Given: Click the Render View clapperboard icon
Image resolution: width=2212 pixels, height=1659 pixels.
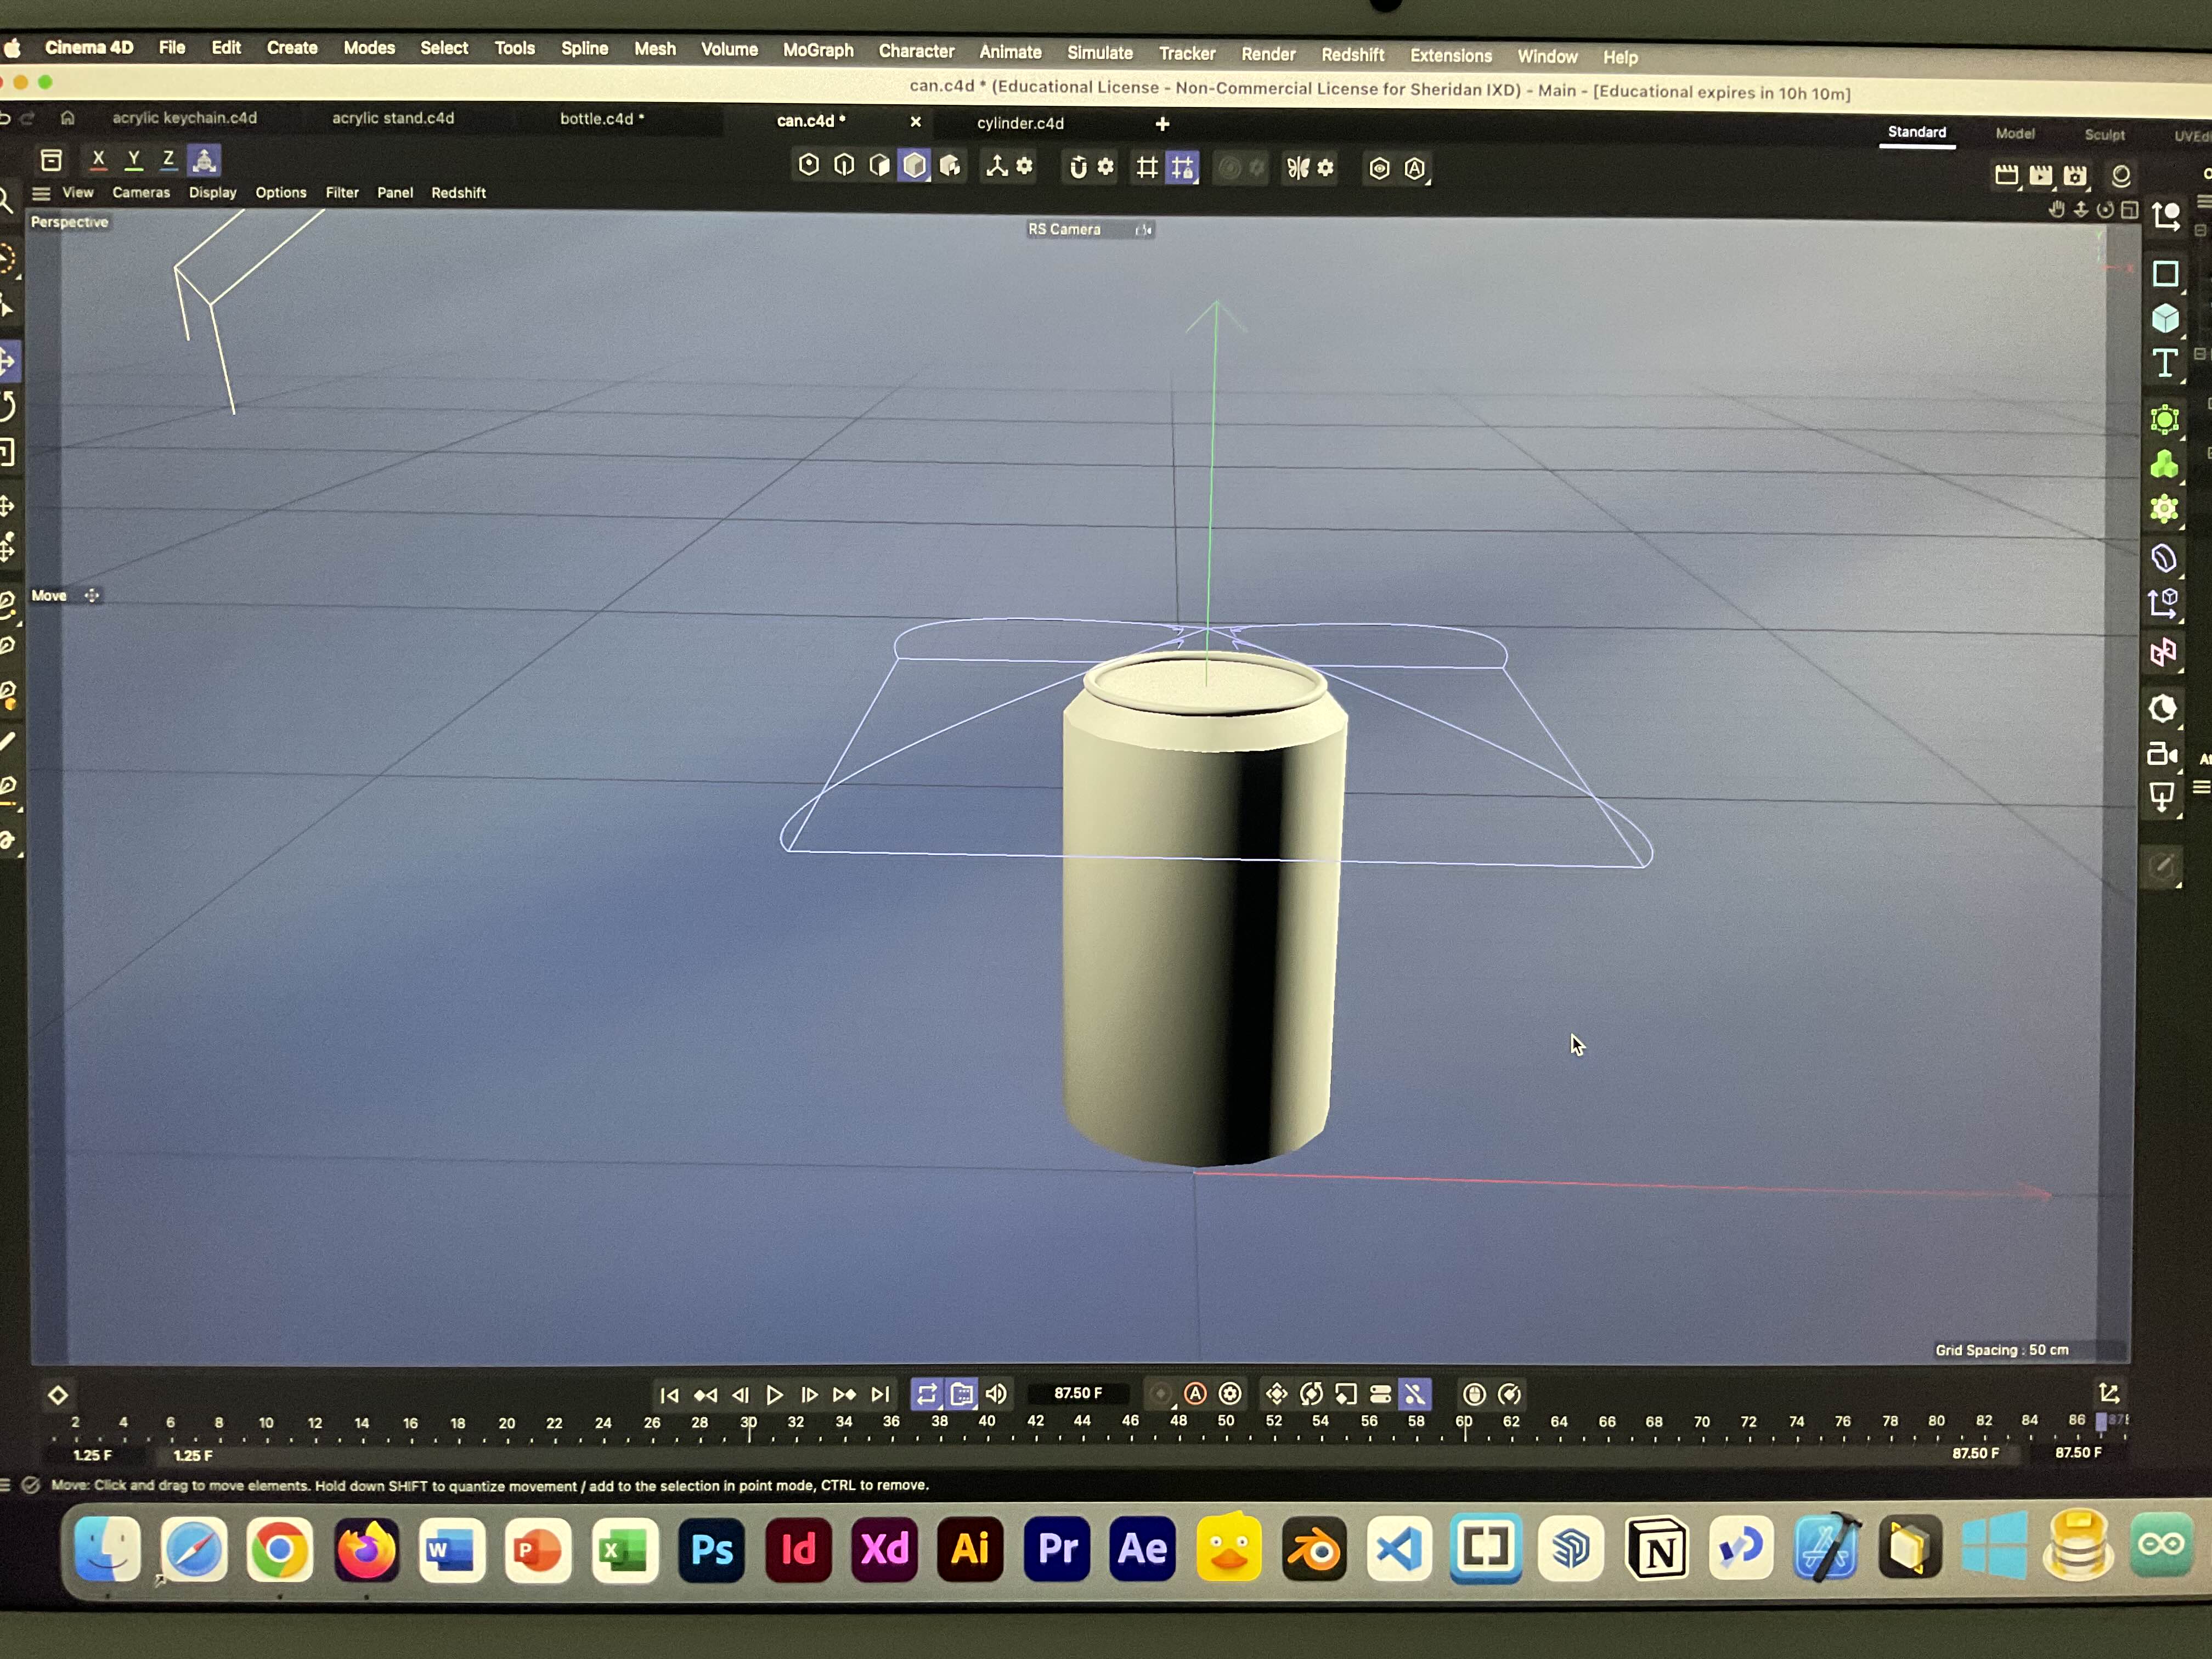Looking at the screenshot, I should 2006,176.
